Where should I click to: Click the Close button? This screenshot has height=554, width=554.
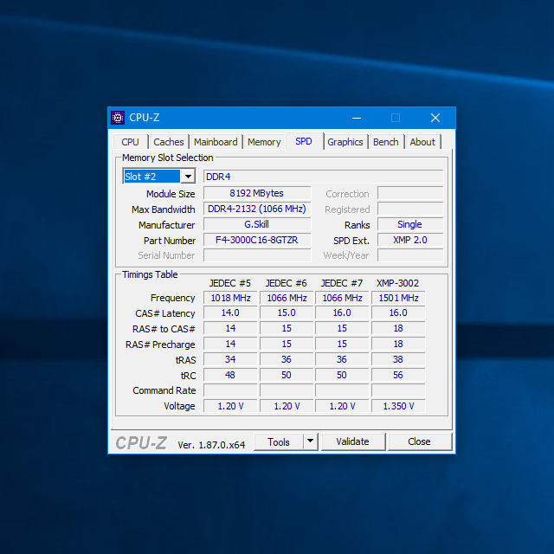pos(419,441)
